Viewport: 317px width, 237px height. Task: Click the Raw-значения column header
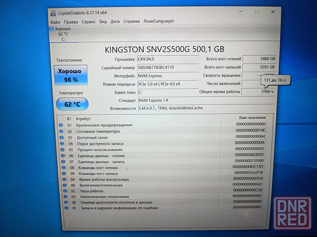point(252,118)
